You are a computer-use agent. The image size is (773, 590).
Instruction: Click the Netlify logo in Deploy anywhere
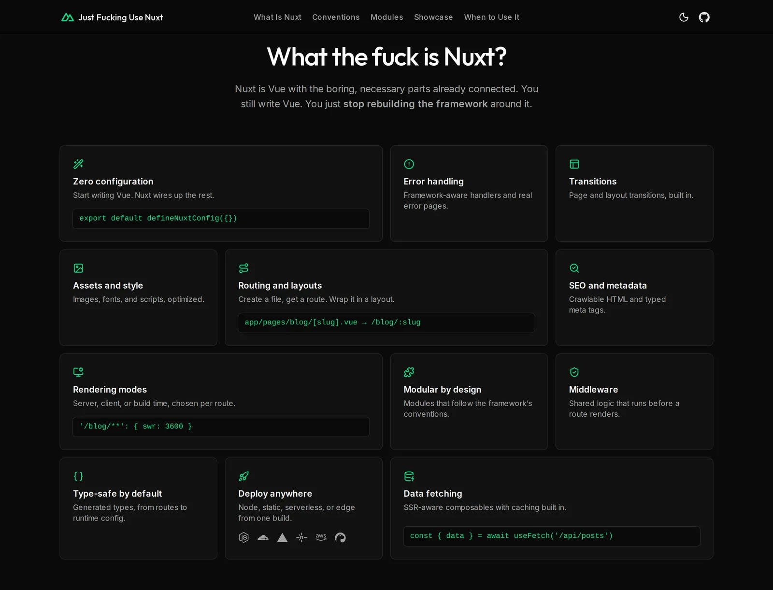click(301, 537)
